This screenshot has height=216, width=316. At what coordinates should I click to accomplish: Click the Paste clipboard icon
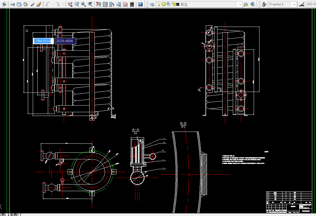[x=26, y=4]
